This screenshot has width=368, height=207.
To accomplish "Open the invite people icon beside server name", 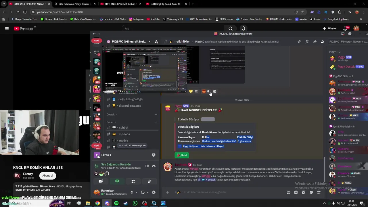I will pyautogui.click(x=156, y=42).
